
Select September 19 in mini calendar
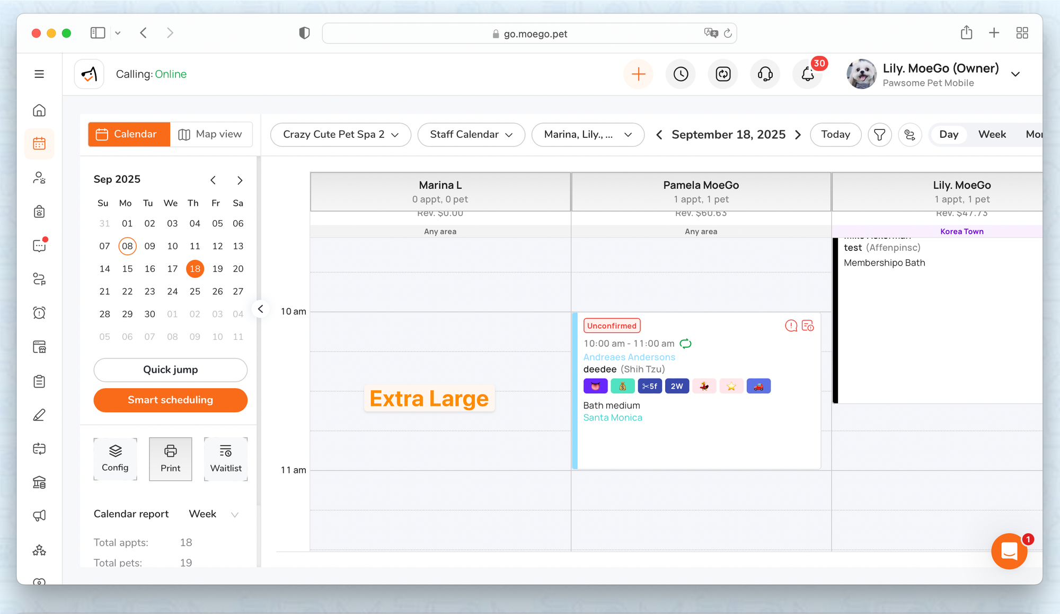coord(217,269)
